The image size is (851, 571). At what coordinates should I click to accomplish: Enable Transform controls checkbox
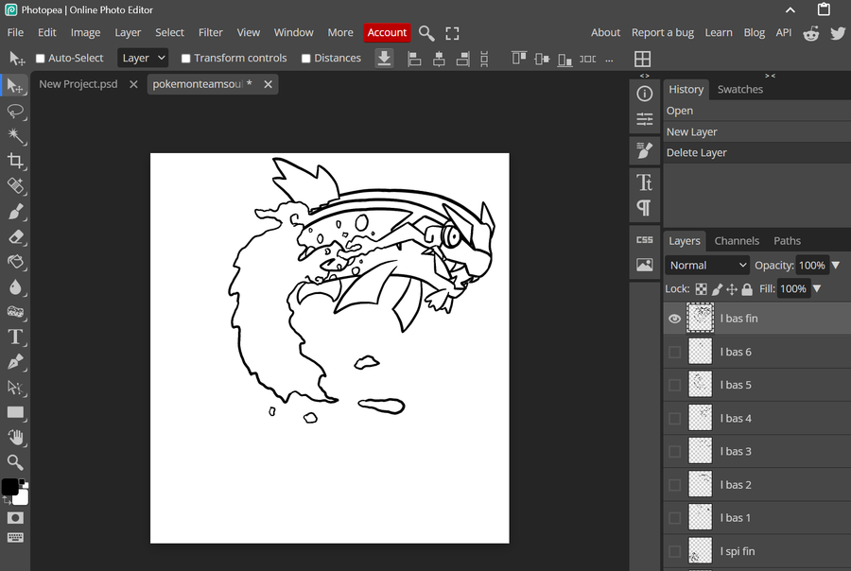click(x=185, y=58)
